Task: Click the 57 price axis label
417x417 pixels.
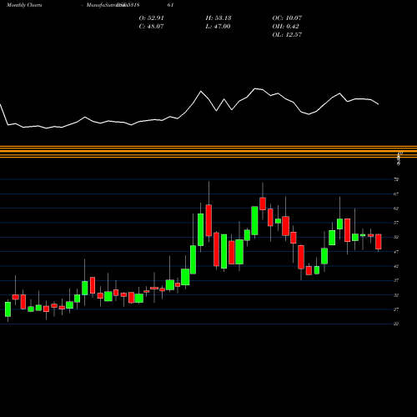Action: pyautogui.click(x=396, y=223)
